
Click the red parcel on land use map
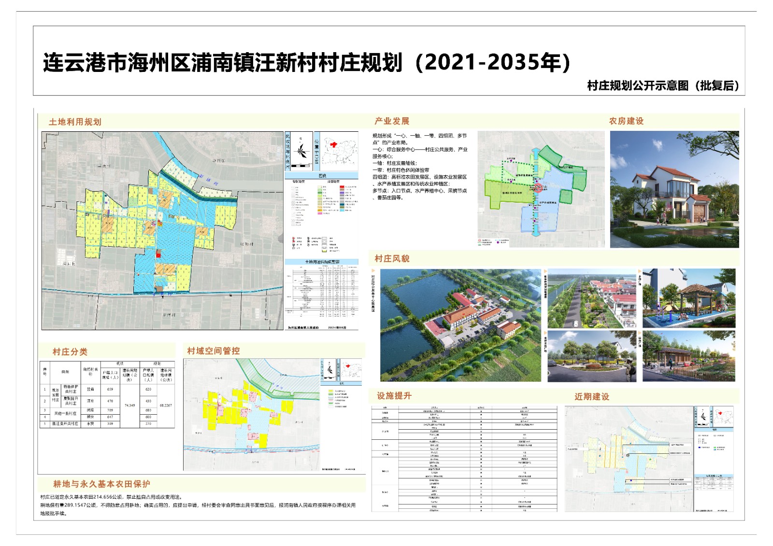click(158, 253)
